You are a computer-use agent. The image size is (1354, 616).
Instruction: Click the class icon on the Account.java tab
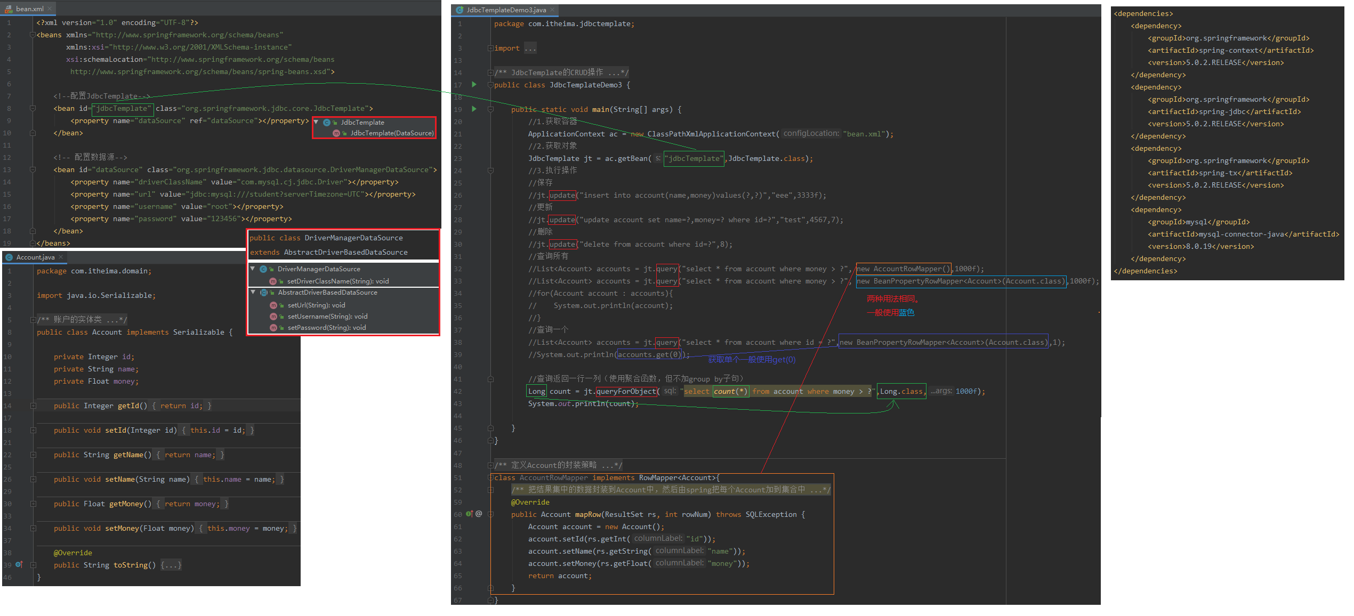[x=9, y=257]
